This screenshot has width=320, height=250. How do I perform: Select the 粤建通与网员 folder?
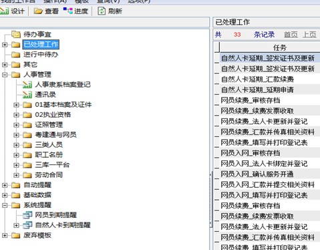pos(55,134)
